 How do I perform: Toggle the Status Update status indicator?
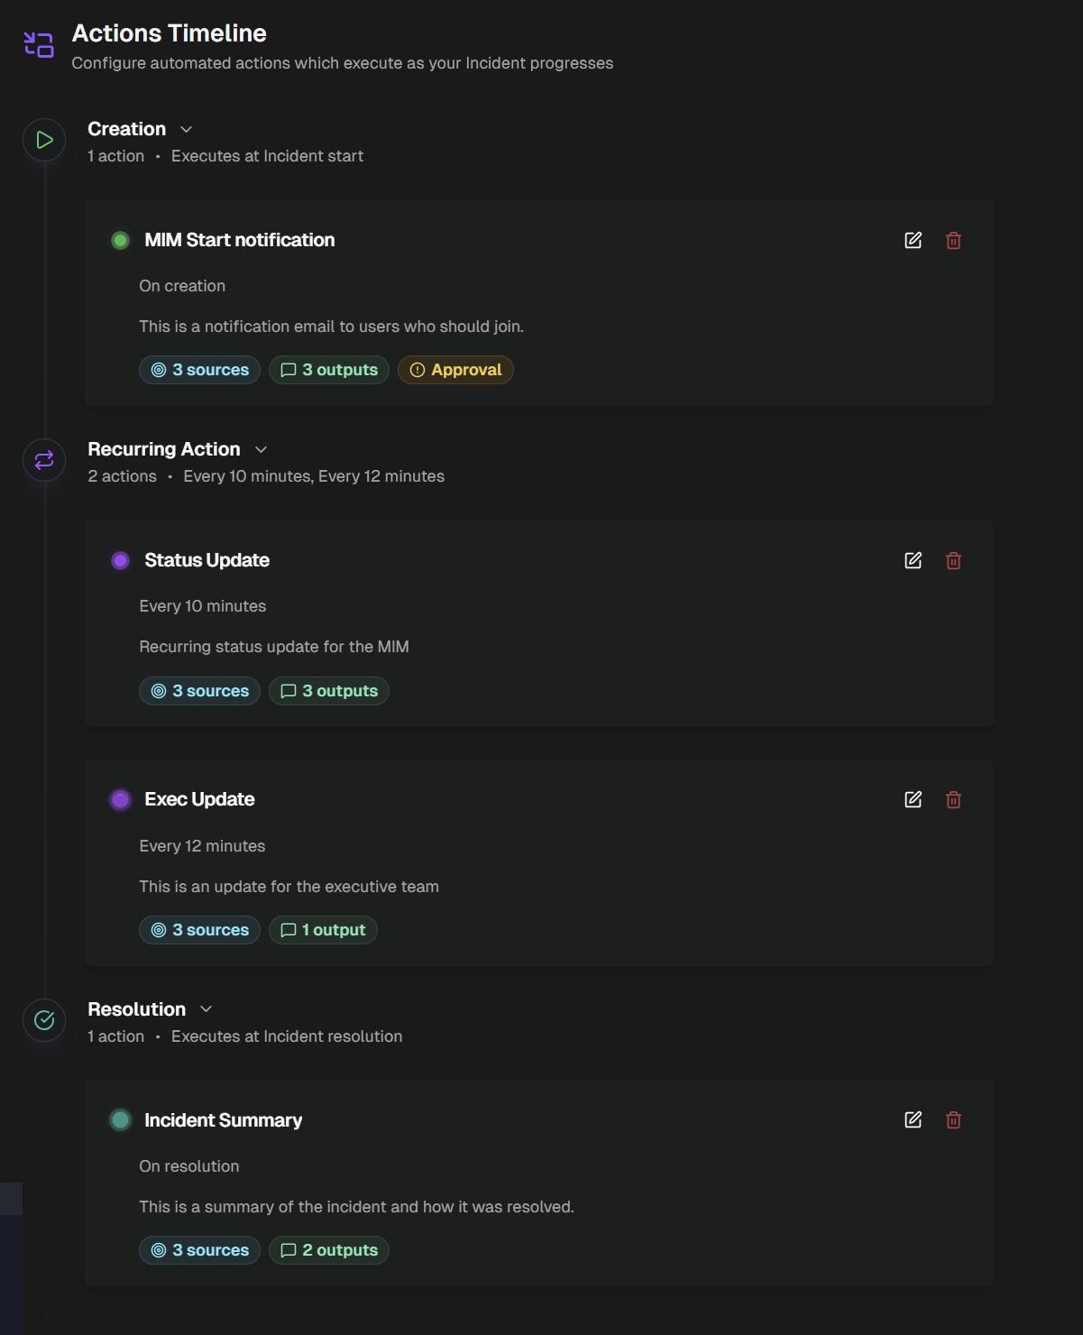point(120,560)
